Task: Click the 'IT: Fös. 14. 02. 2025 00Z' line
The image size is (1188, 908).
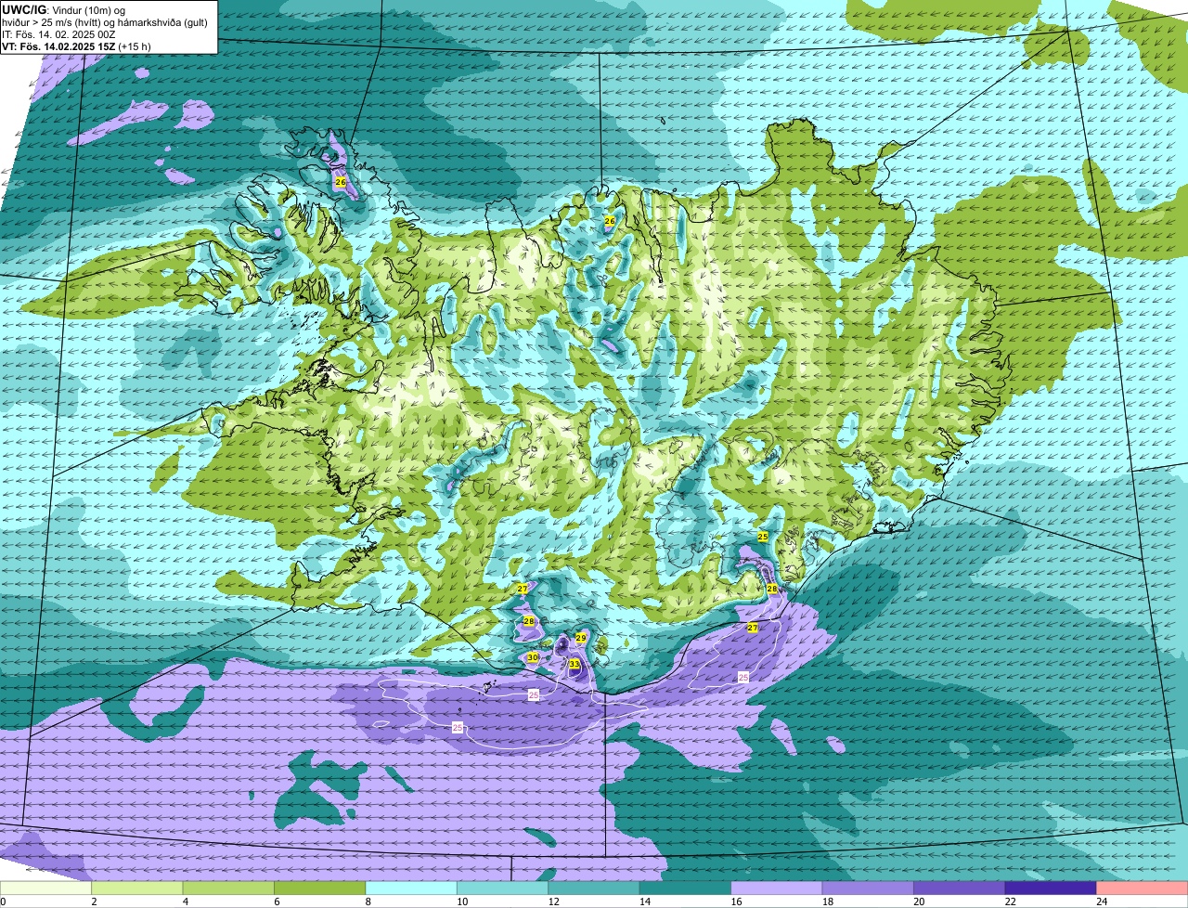Action: [58, 34]
